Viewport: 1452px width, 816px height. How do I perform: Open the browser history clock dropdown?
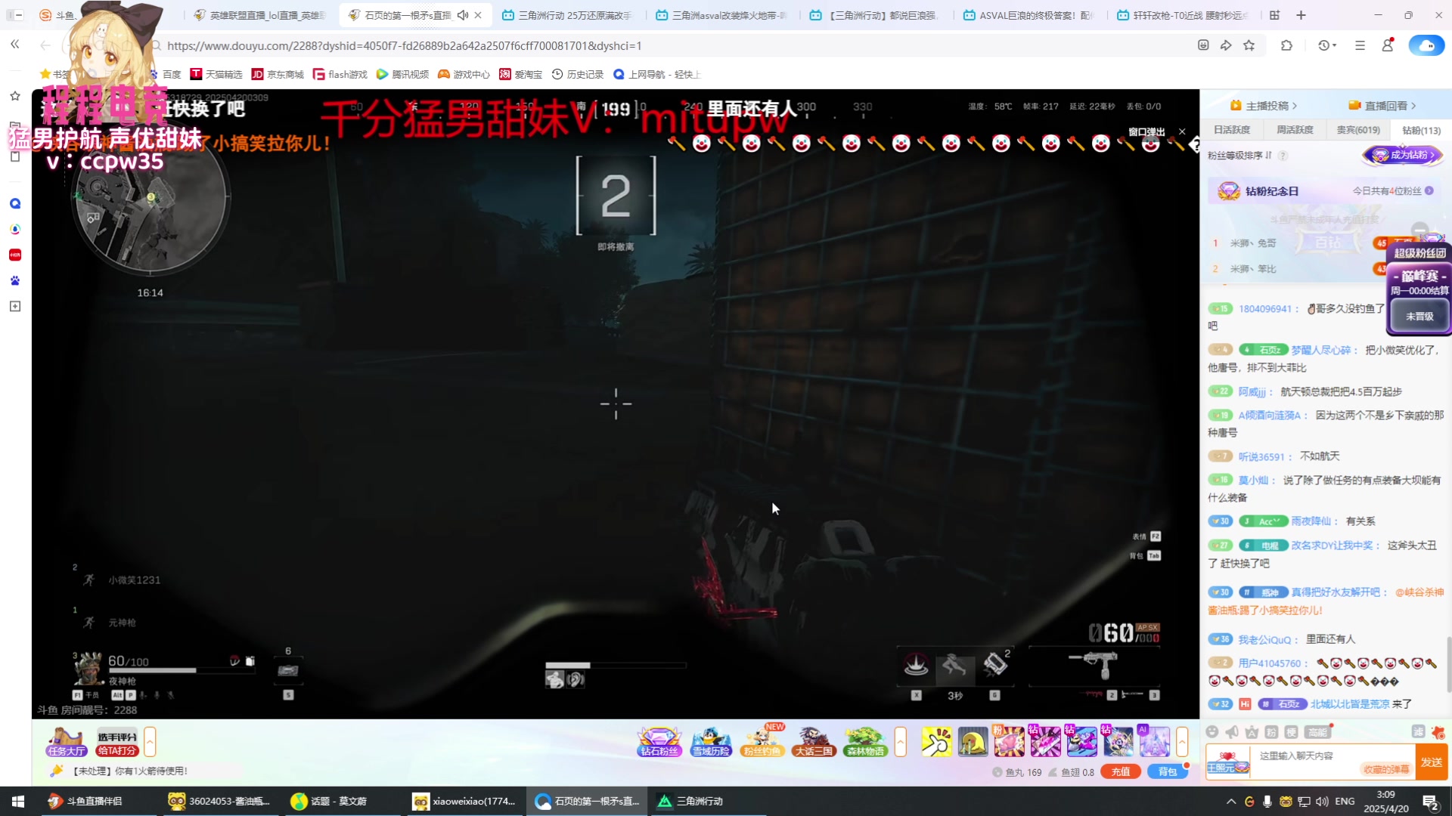pyautogui.click(x=1326, y=45)
